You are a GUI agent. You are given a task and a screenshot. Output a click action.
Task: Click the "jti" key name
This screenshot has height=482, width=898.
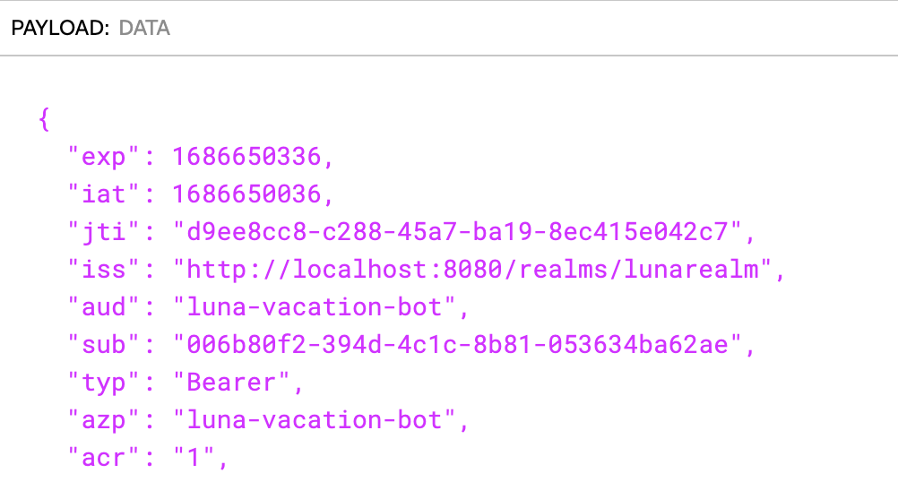point(104,232)
